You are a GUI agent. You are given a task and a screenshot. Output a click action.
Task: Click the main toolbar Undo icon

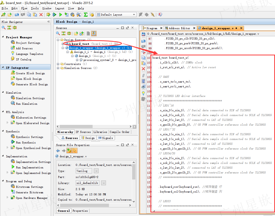[x=17, y=15]
